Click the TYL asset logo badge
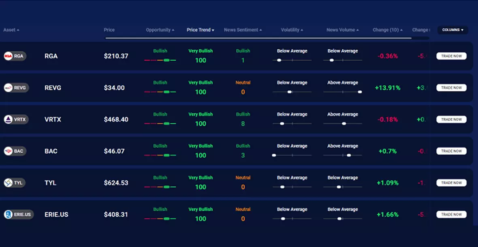 [x=15, y=183]
